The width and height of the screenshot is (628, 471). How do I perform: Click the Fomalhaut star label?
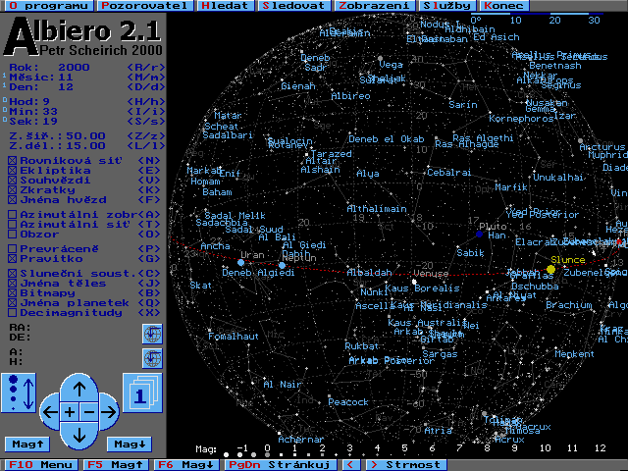coord(234,336)
